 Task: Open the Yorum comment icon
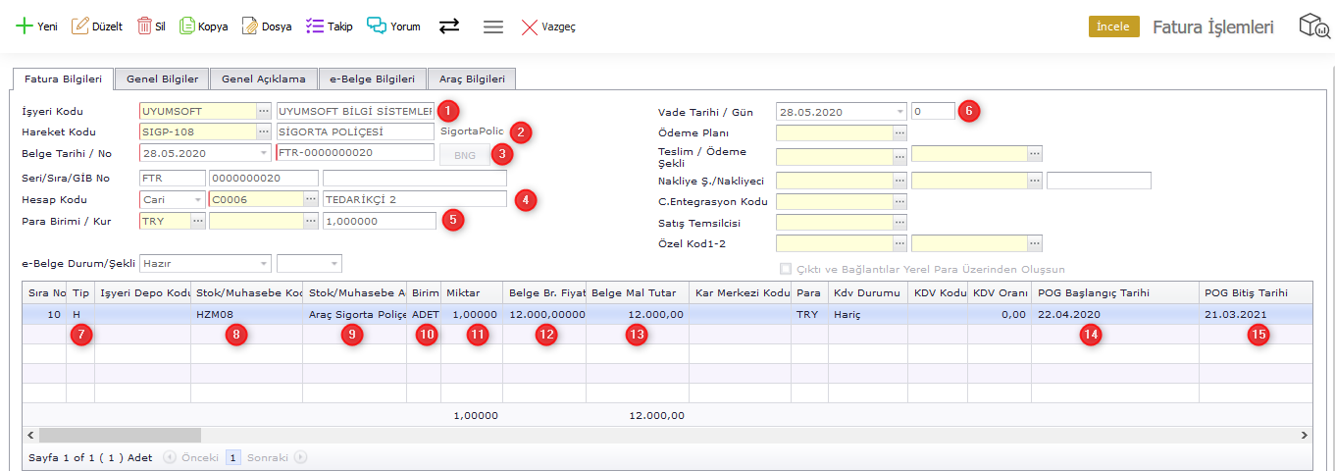[377, 26]
